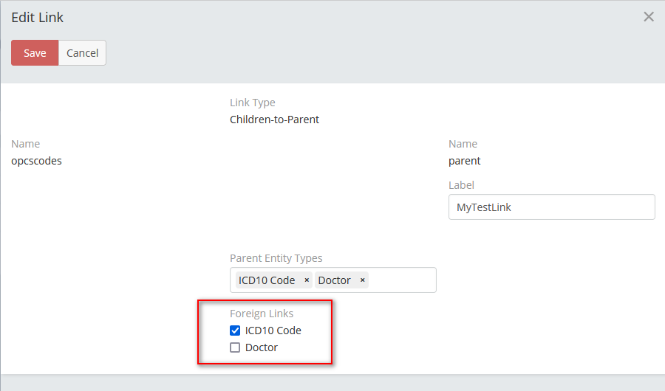Select the ICD10 Code tag text

267,280
